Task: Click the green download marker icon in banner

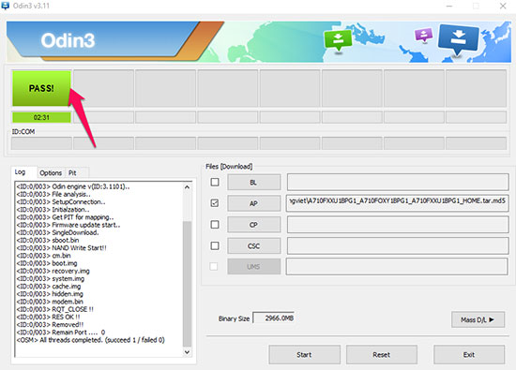Action: pos(338,39)
